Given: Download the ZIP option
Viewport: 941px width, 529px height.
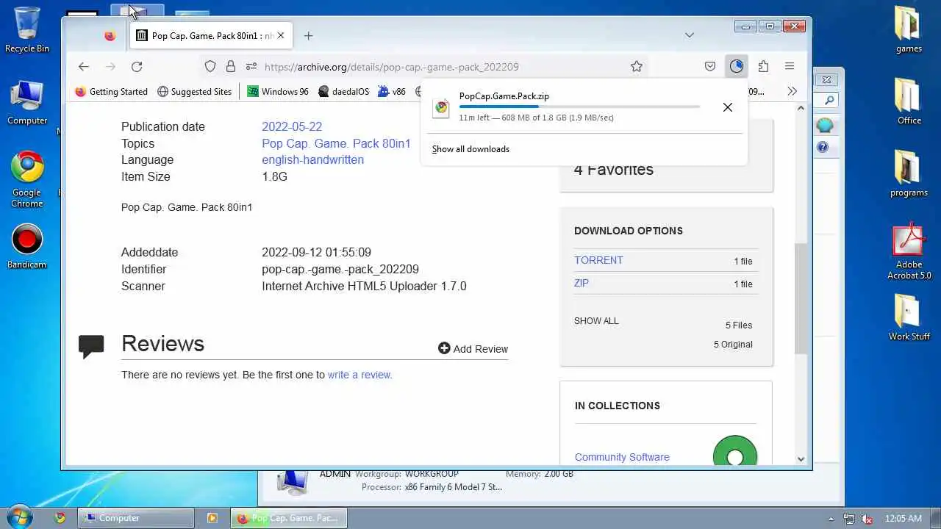Looking at the screenshot, I should click(582, 283).
